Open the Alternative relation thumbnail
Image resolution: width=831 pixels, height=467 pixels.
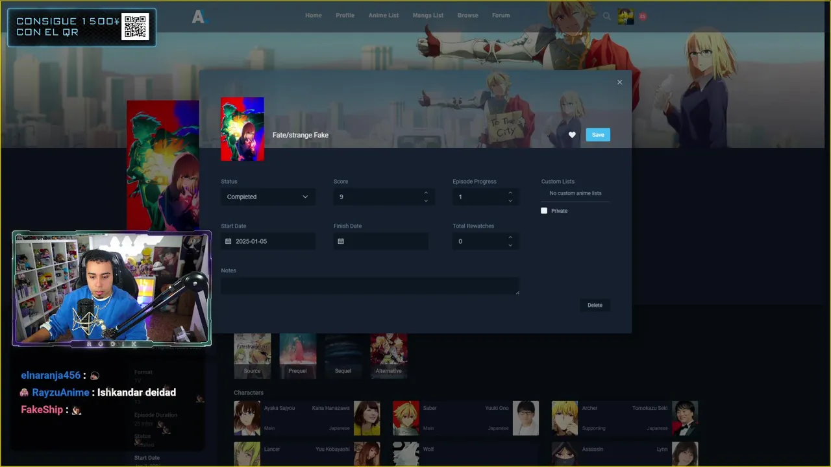[388, 355]
